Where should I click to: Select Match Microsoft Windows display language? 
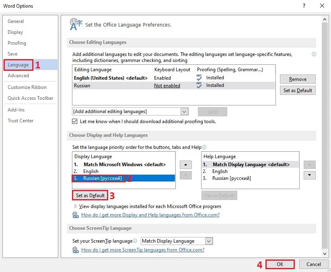[x=124, y=164]
